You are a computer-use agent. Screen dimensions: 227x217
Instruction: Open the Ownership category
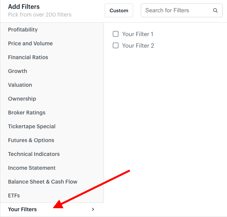coord(22,99)
